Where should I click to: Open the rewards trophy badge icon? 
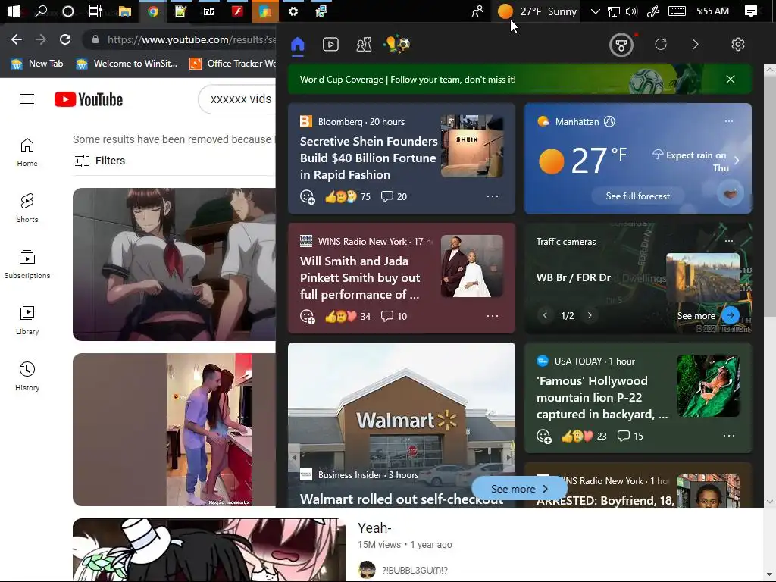click(621, 45)
